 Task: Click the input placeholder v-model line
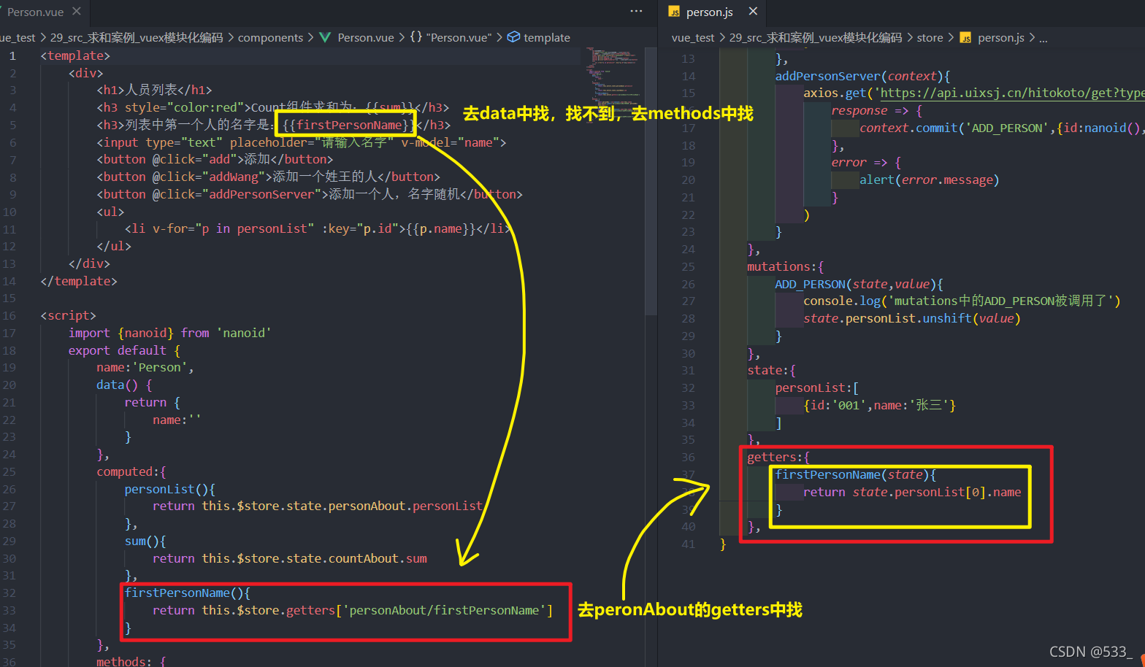point(301,142)
